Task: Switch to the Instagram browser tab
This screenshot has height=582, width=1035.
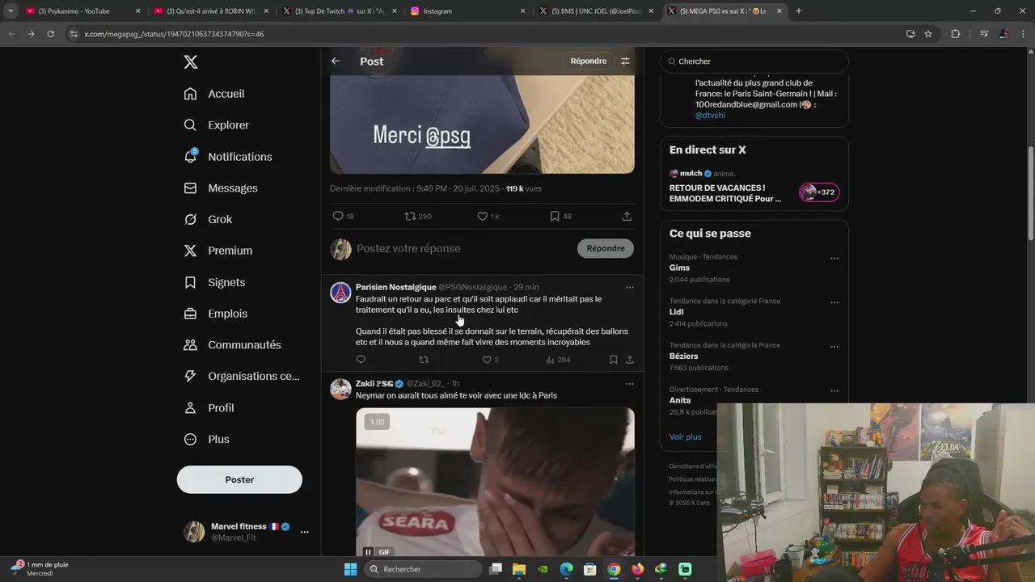Action: click(x=467, y=11)
